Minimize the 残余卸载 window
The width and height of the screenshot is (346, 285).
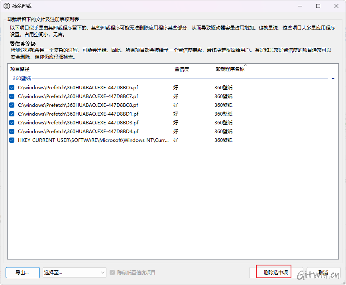tap(300, 6)
